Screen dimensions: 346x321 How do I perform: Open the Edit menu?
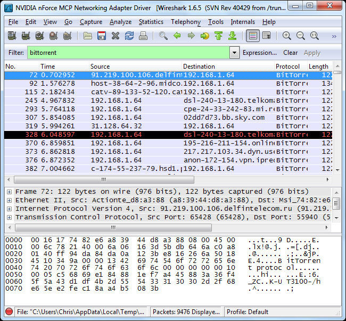click(31, 22)
